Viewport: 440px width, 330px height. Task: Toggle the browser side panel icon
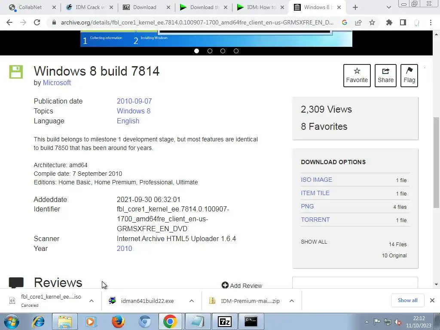pos(403,22)
